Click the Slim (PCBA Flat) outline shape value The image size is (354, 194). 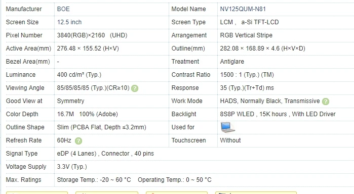[x=101, y=127]
